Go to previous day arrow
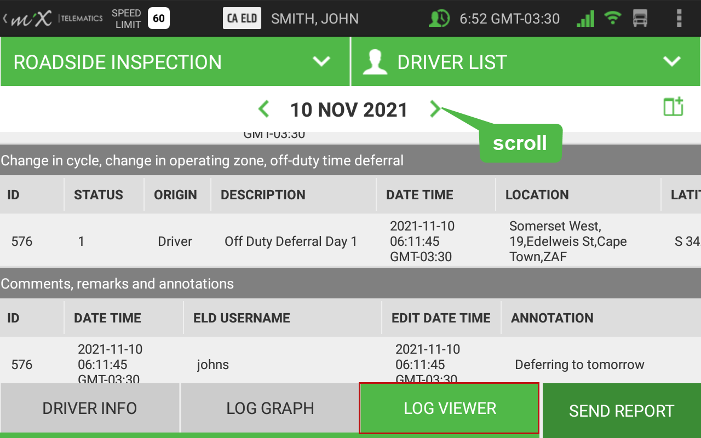701x438 pixels. (263, 109)
